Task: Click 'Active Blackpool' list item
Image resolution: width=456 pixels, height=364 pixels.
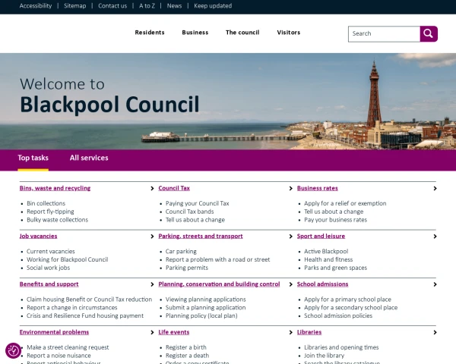Action: coord(326,251)
